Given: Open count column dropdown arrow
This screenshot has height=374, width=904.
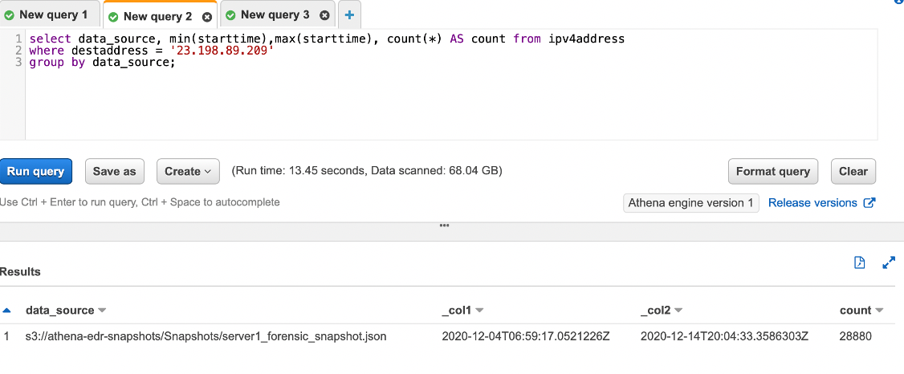Looking at the screenshot, I should (879, 311).
